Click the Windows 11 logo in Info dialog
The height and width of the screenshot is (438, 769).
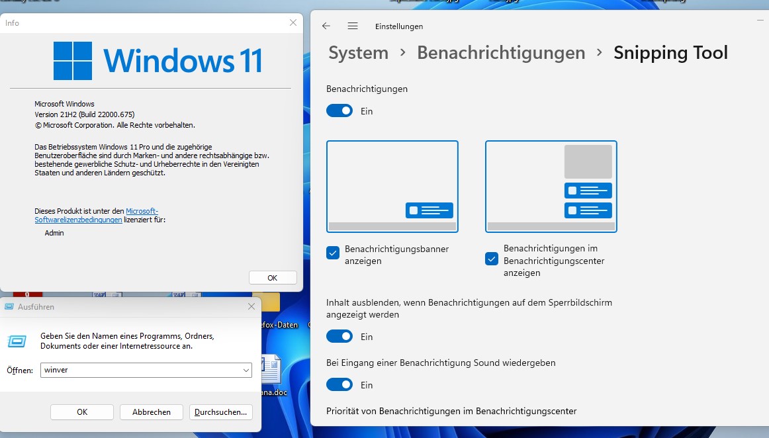click(158, 60)
